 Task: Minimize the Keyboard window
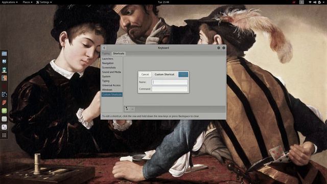(219, 48)
